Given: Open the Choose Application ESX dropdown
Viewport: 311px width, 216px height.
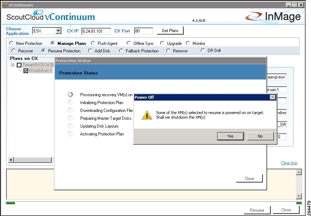Looking at the screenshot, I should 58,31.
